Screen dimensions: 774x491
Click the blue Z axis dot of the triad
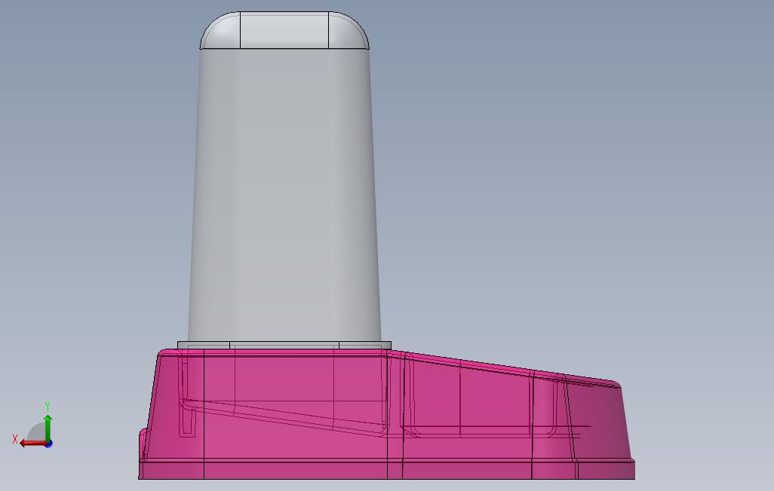[48, 444]
